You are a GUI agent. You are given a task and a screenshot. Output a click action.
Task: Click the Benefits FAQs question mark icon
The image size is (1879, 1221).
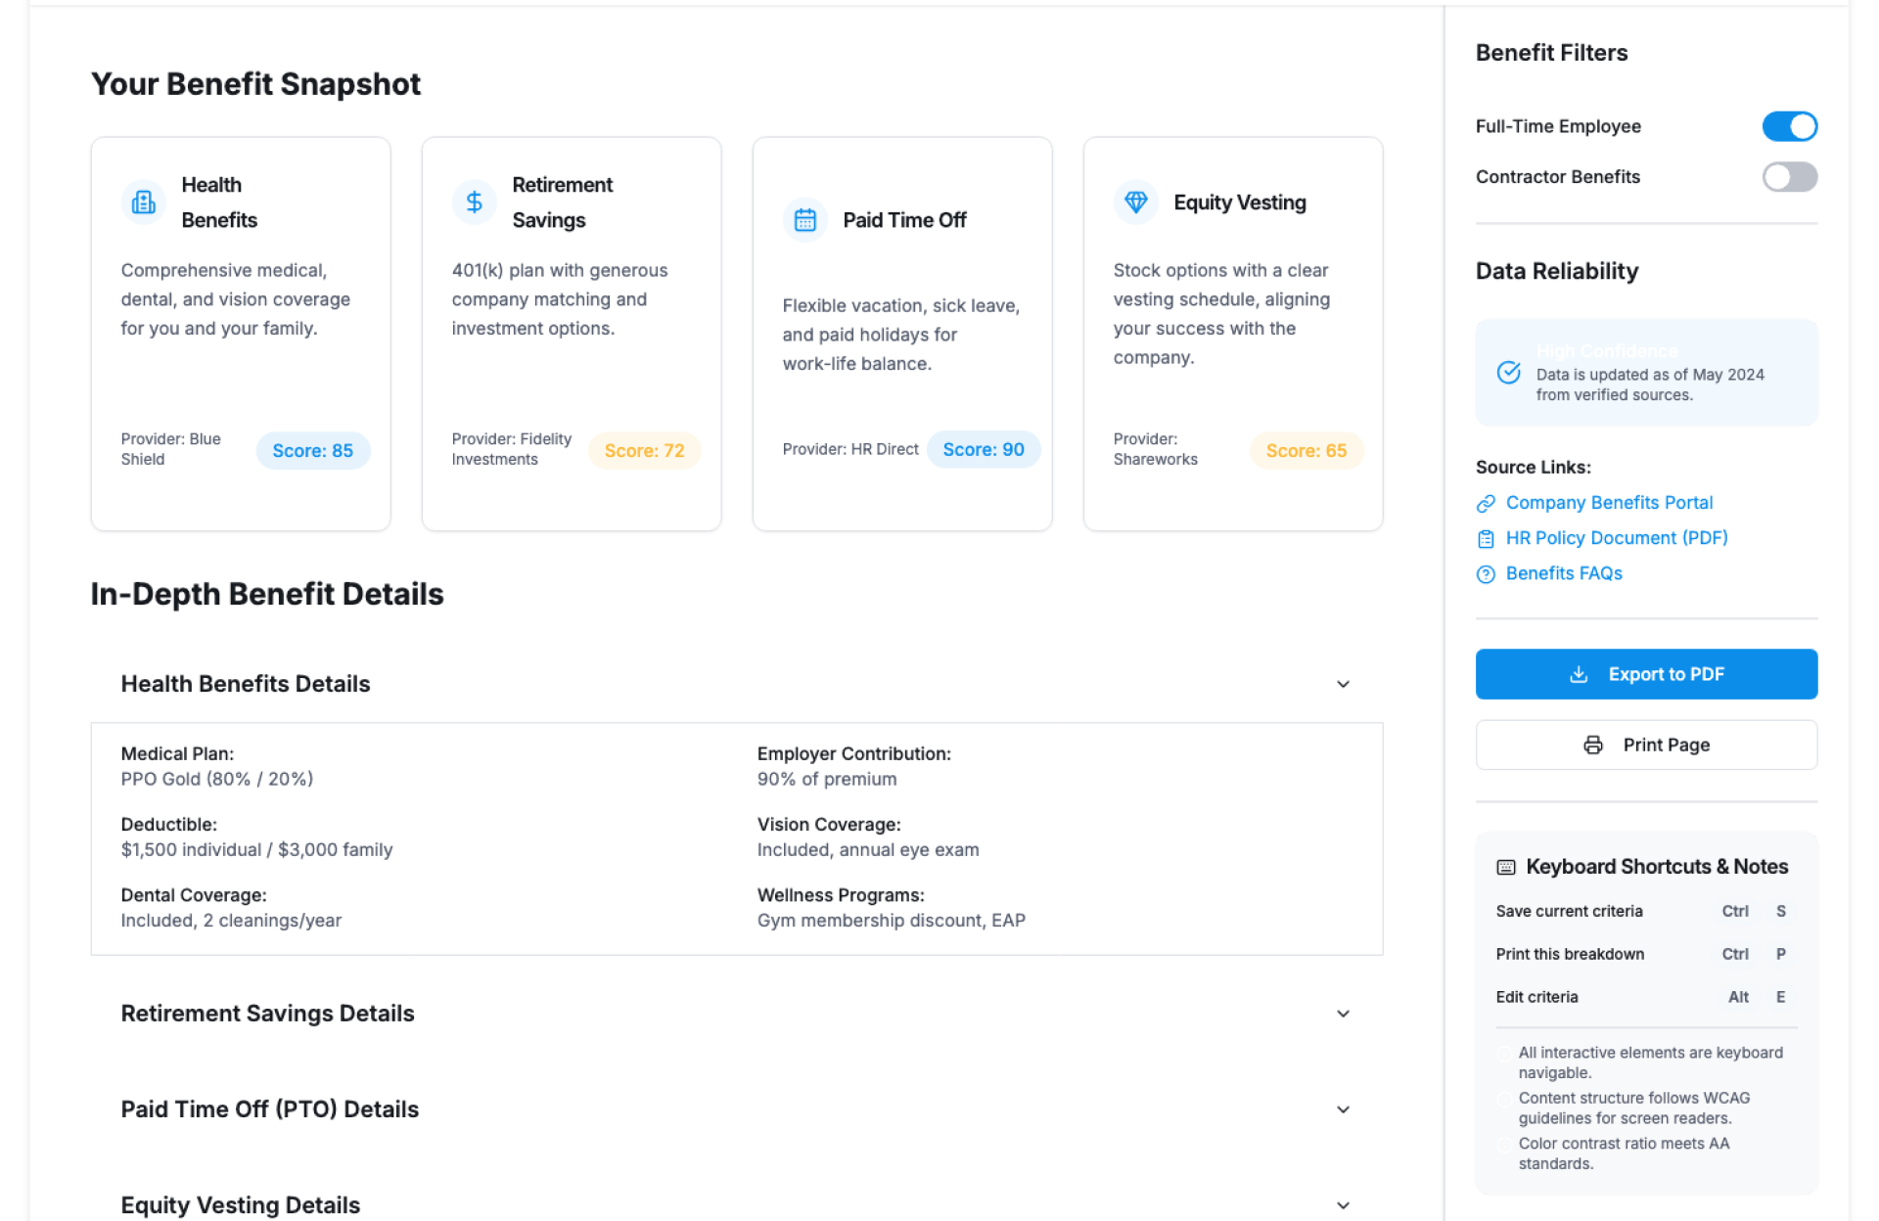pos(1485,574)
